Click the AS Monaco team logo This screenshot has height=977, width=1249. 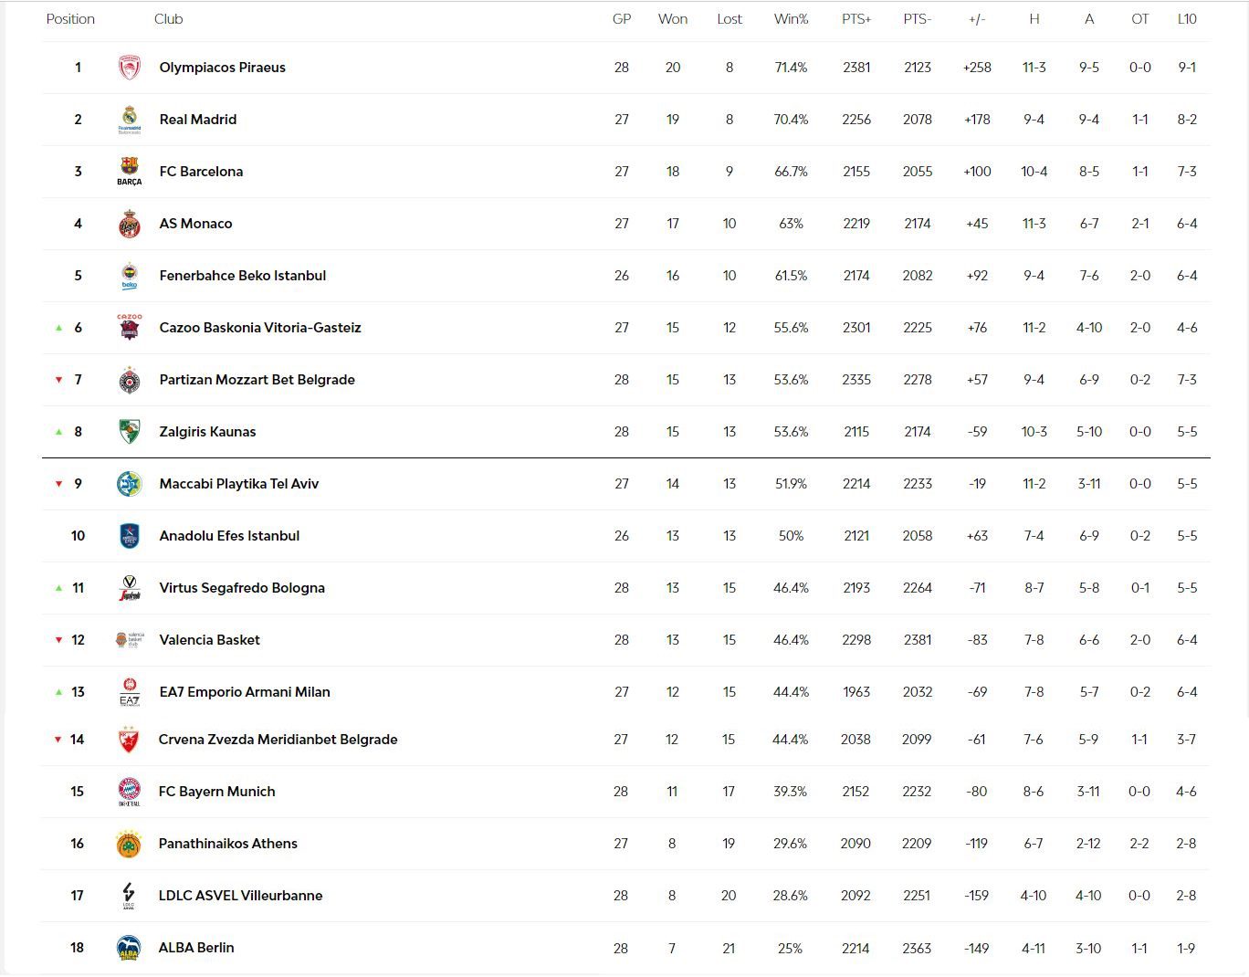[x=130, y=224]
